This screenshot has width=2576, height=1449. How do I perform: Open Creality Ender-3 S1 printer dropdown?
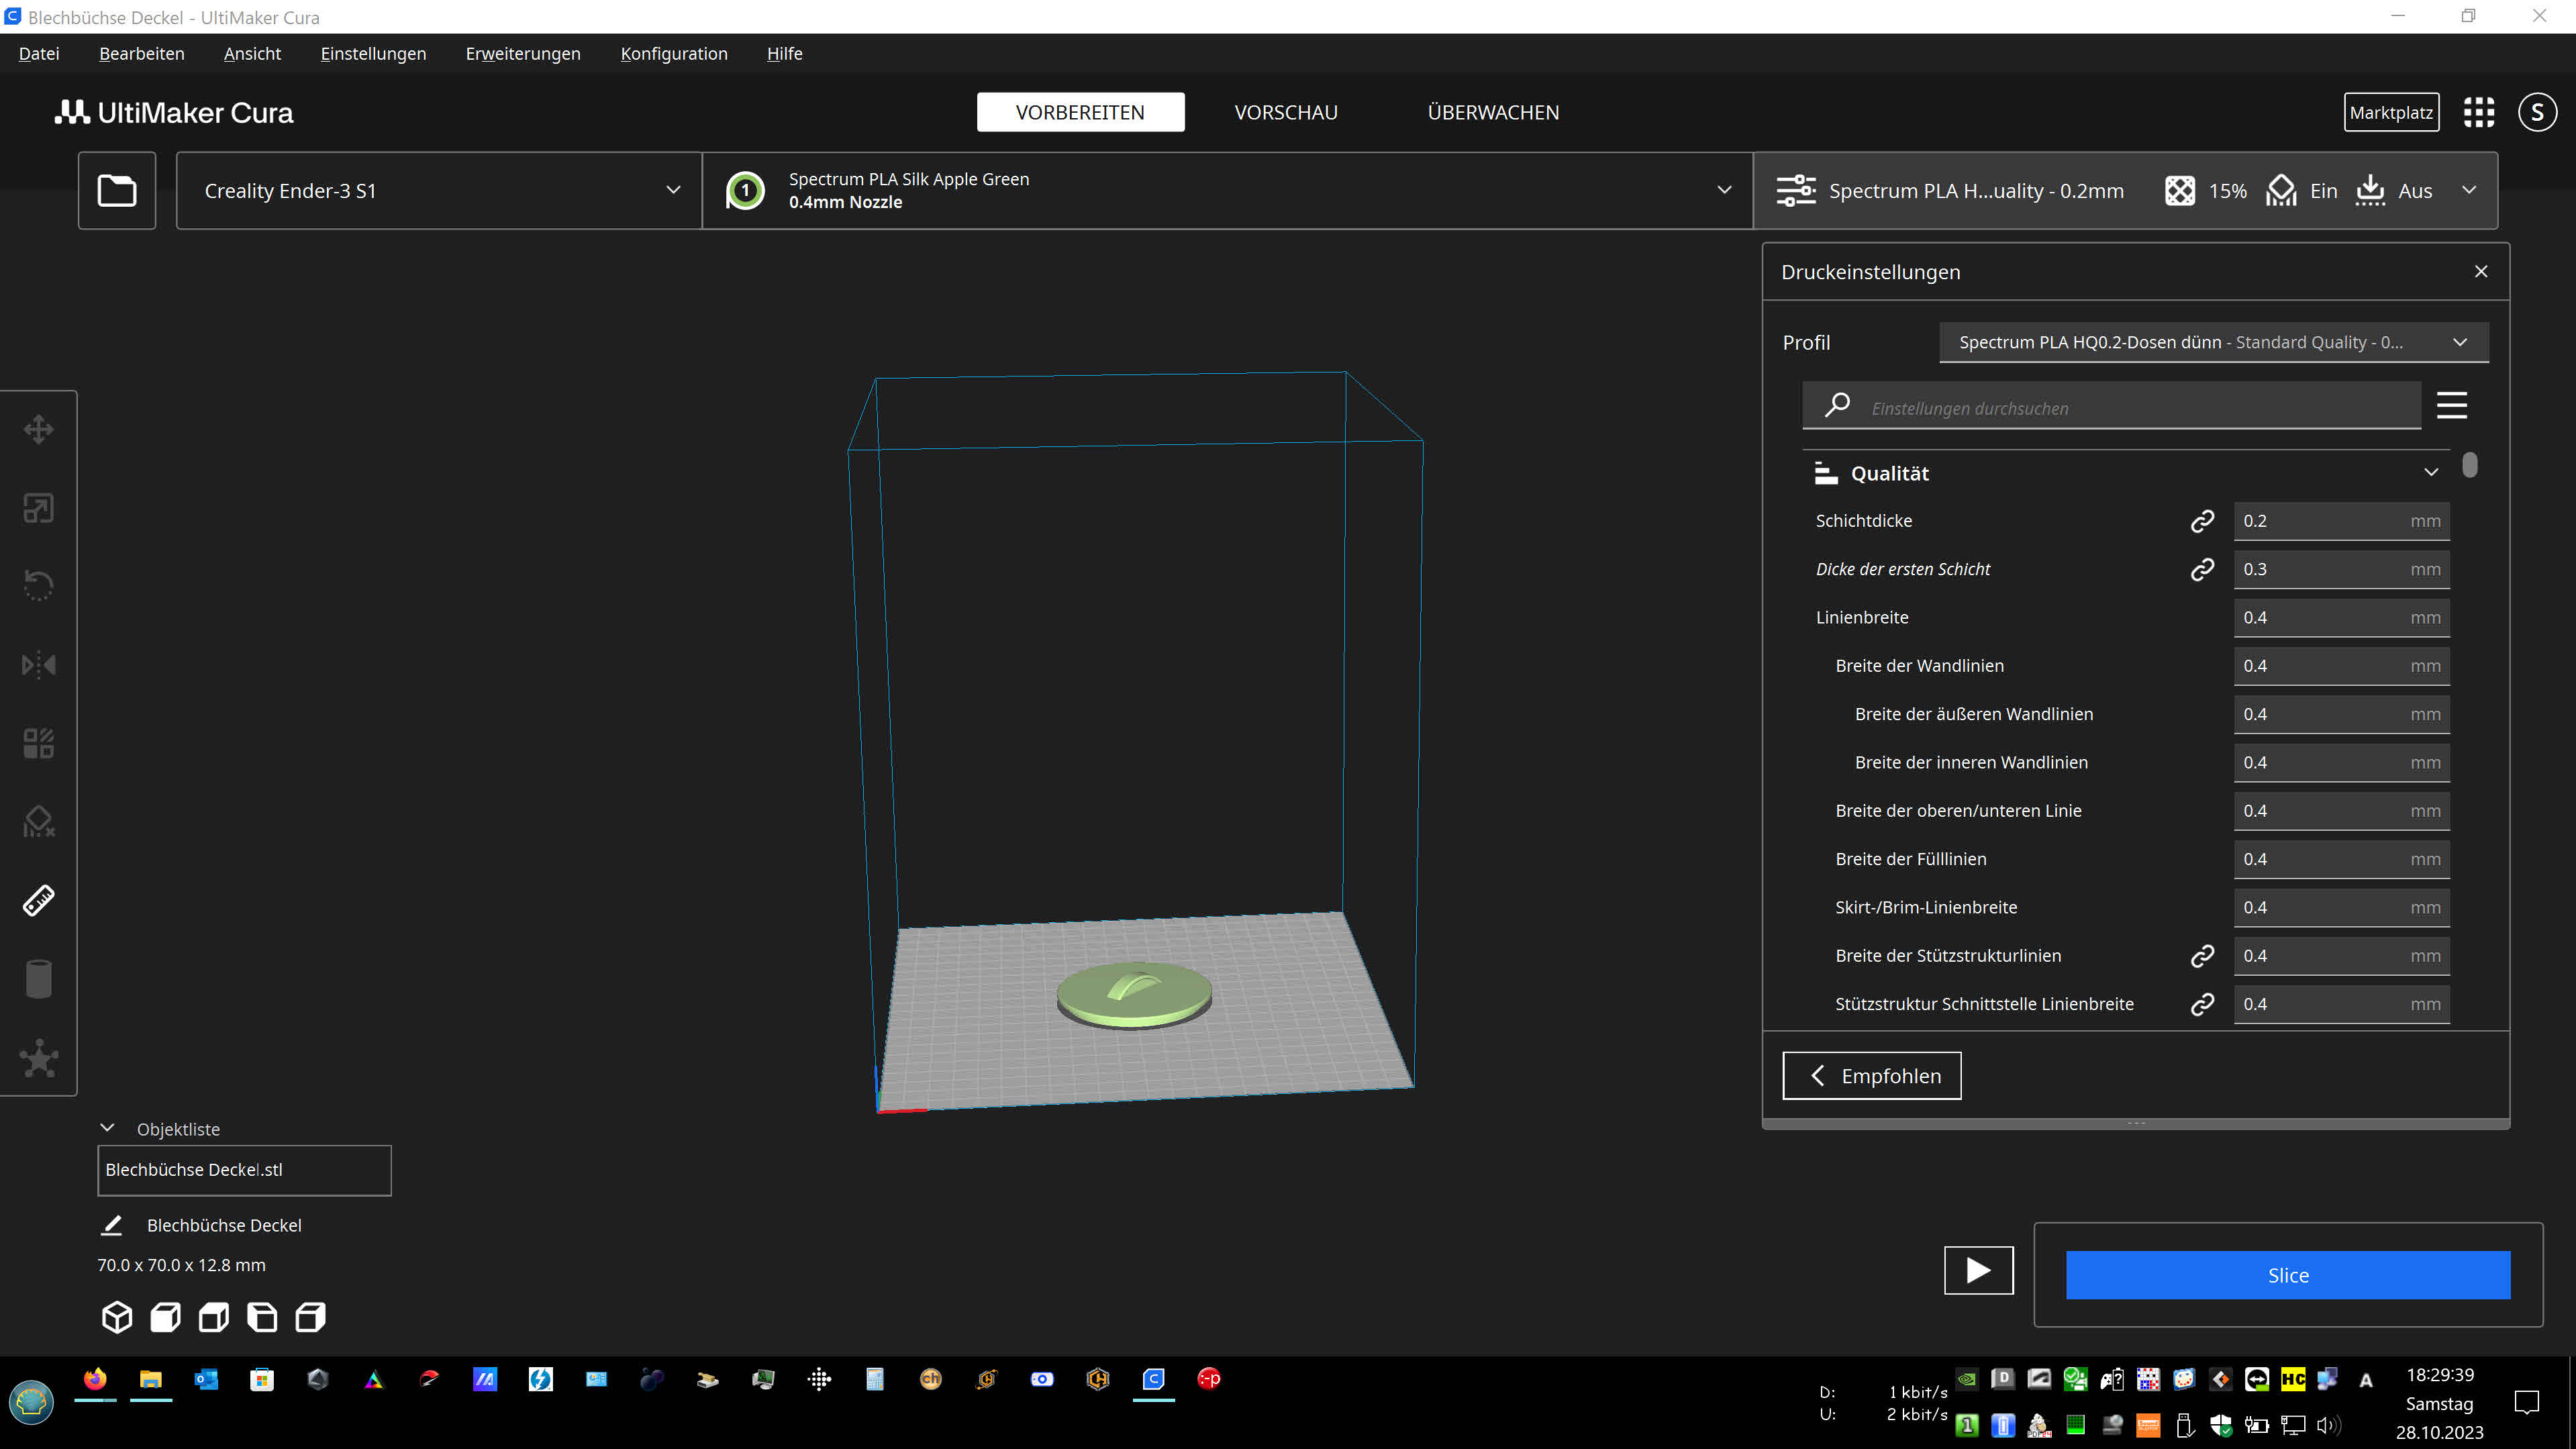coord(439,190)
